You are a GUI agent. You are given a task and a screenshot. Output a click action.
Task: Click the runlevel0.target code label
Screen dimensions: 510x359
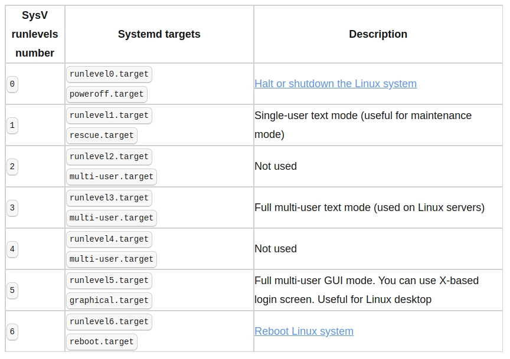pyautogui.click(x=109, y=74)
